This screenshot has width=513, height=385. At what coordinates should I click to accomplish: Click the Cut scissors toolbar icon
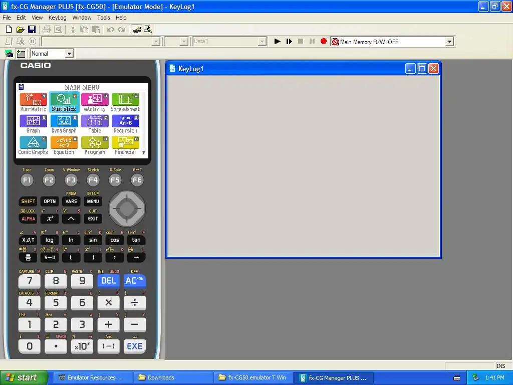click(73, 30)
